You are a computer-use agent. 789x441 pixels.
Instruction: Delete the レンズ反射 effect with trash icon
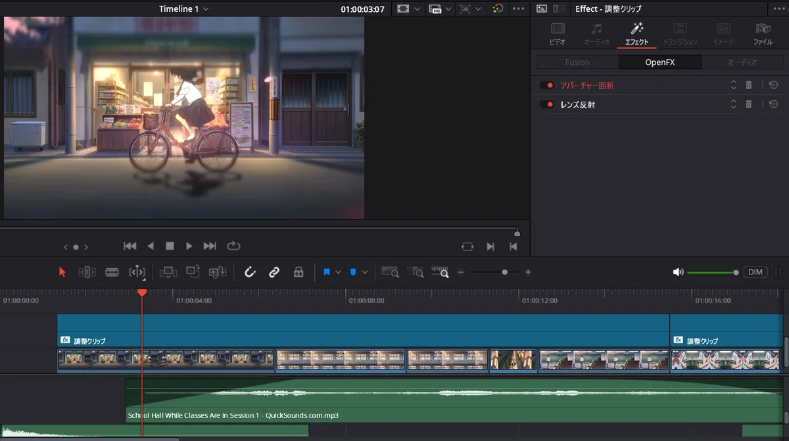[748, 104]
